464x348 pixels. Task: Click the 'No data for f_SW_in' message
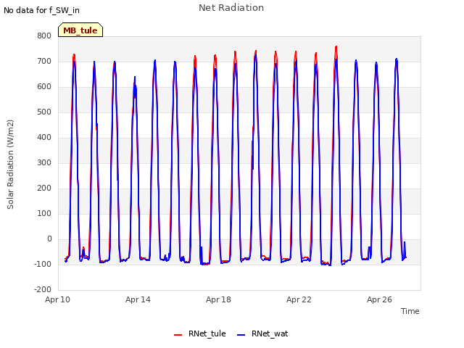(41, 10)
